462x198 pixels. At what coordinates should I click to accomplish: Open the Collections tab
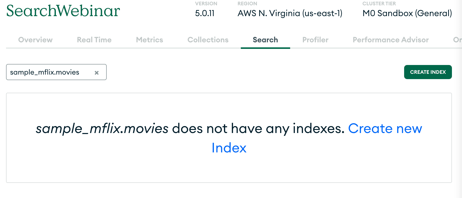pos(208,40)
